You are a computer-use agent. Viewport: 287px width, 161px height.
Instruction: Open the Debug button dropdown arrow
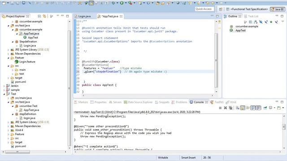point(117,3)
